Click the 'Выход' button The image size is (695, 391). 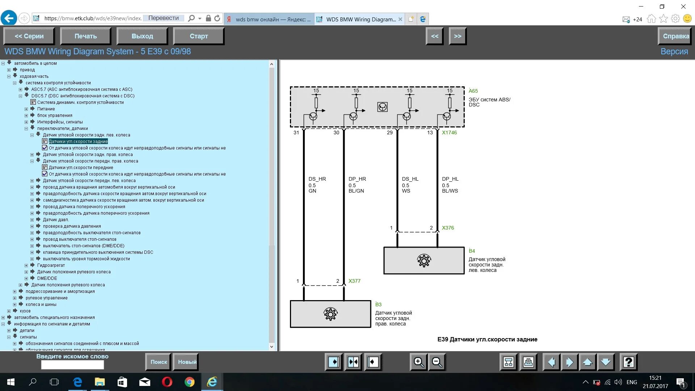[x=142, y=36]
